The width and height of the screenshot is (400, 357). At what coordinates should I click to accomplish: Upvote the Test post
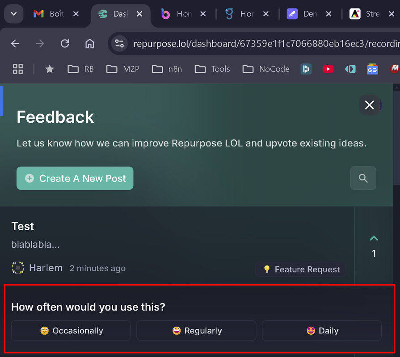click(374, 238)
